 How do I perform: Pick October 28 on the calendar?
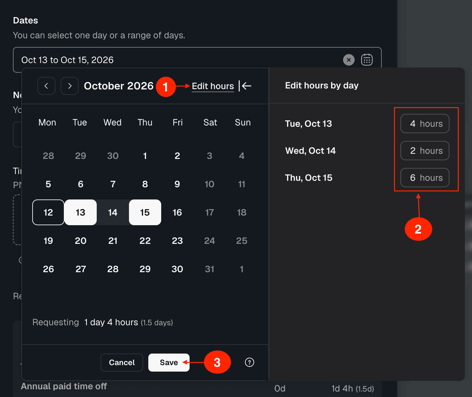113,269
